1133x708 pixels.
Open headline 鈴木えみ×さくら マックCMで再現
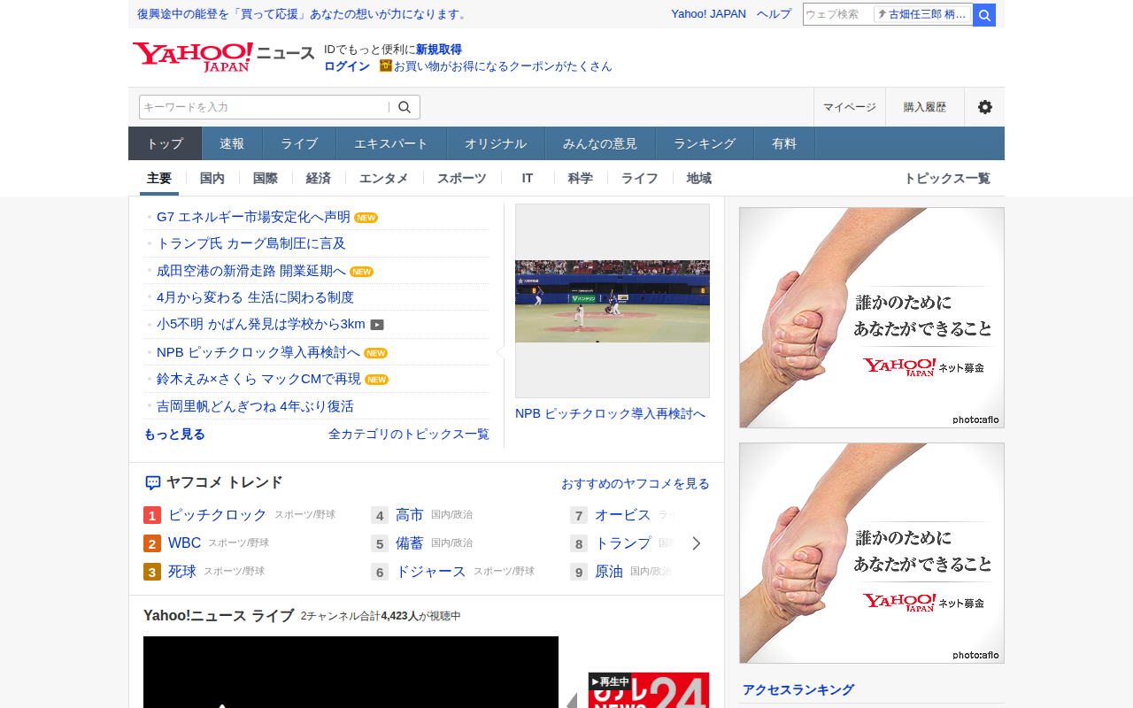coord(259,379)
